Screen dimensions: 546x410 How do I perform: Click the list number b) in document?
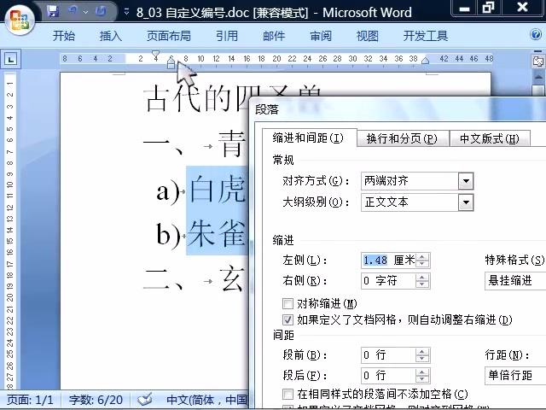168,234
